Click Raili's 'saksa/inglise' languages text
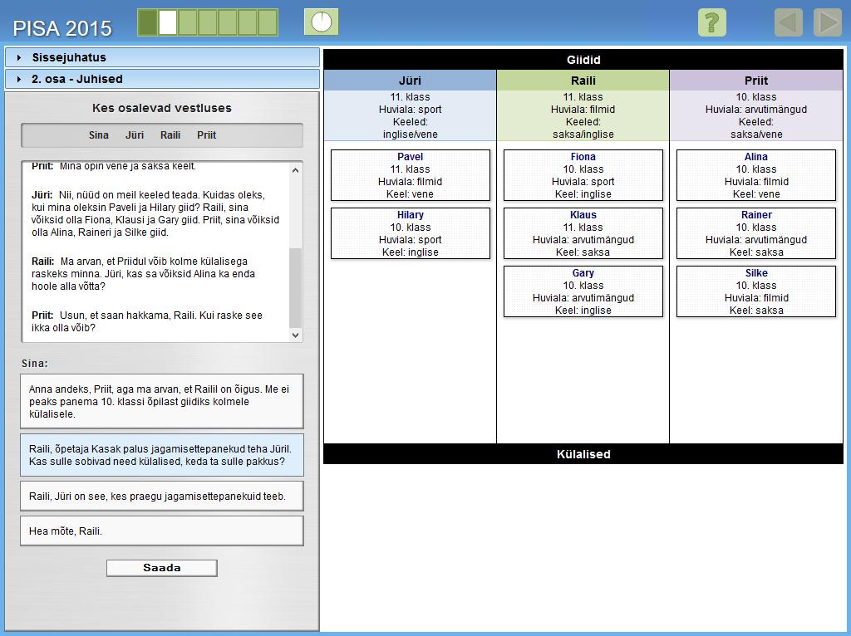Screen dimensions: 851x636 point(583,135)
